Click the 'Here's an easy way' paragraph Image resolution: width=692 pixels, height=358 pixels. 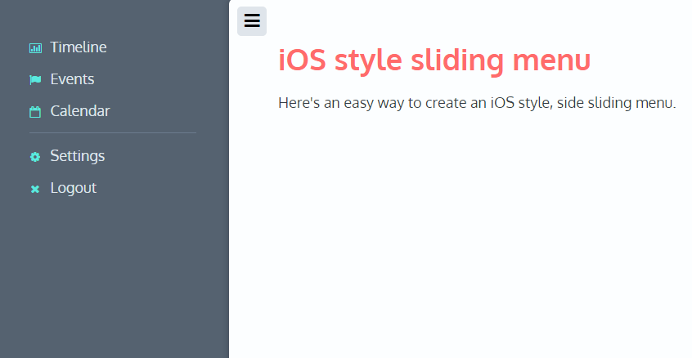pos(477,103)
